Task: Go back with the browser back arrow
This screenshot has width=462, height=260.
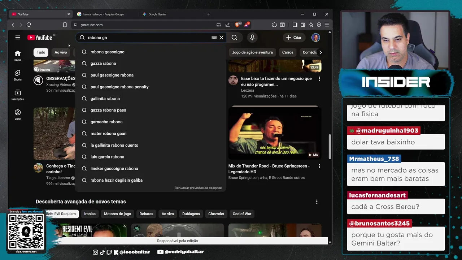Action: point(13,25)
